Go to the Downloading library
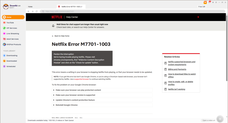The width and height of the screenshot is (228, 123). point(12,55)
